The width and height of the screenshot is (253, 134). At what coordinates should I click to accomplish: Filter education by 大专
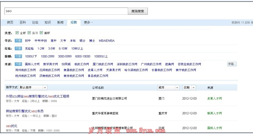pyautogui.click(x=63, y=40)
